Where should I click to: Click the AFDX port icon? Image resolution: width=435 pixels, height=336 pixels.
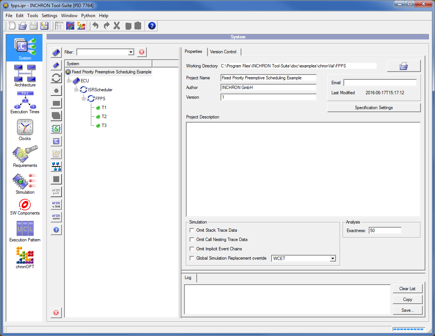point(56,192)
